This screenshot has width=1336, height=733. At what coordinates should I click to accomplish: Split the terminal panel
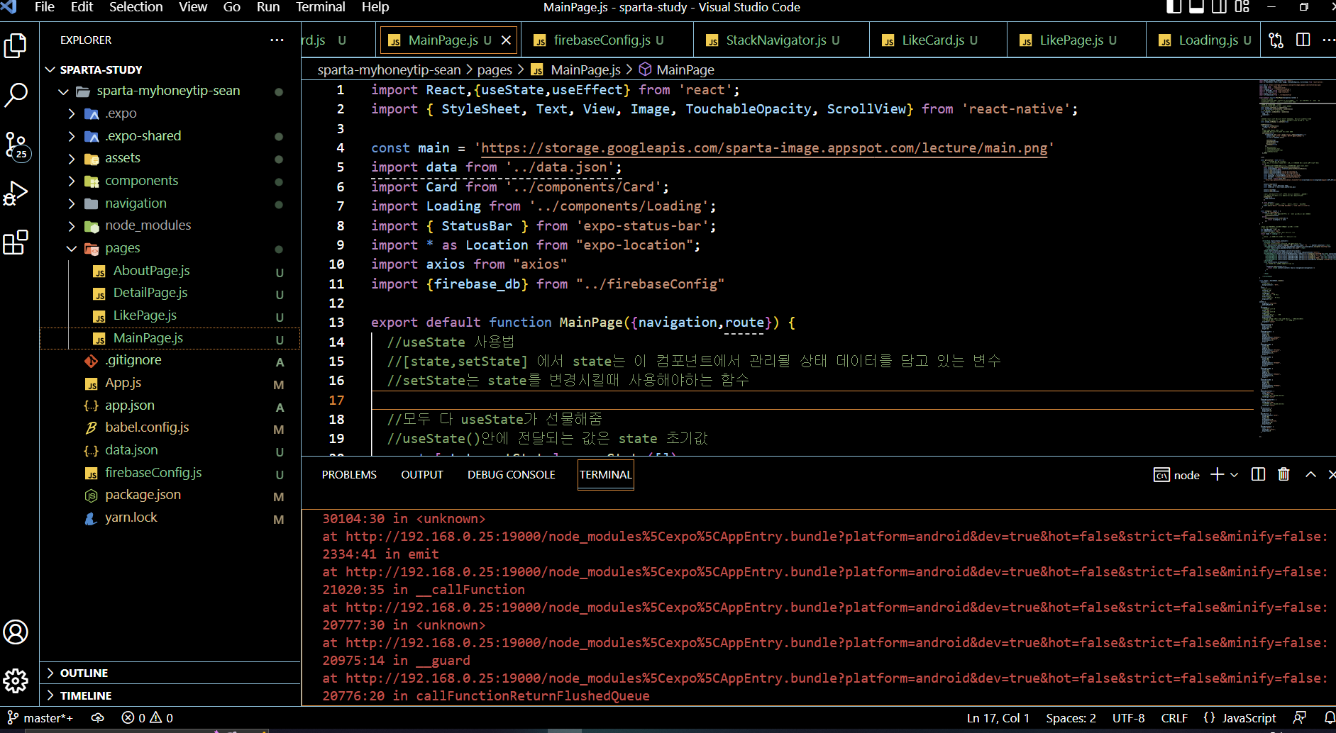pos(1259,474)
